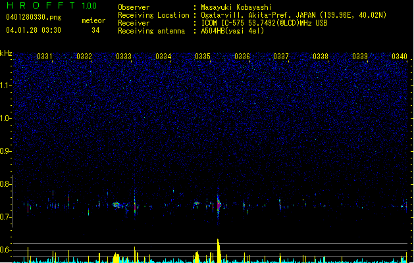414x263 pixels.
Task: Select observer name Masayuki Kobayashi
Action: pos(236,7)
